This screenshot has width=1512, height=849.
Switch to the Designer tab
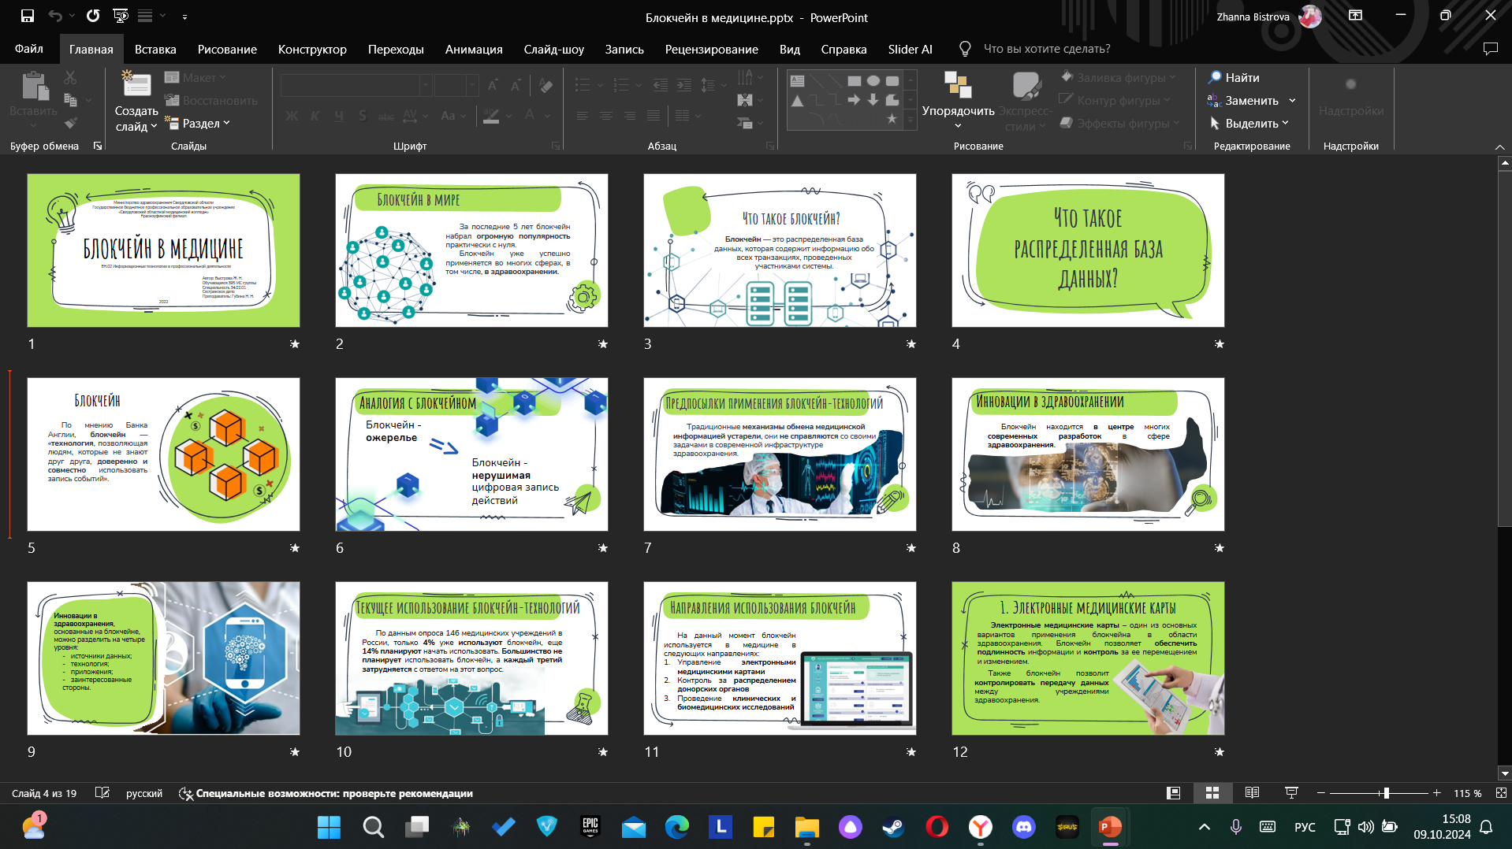(312, 49)
